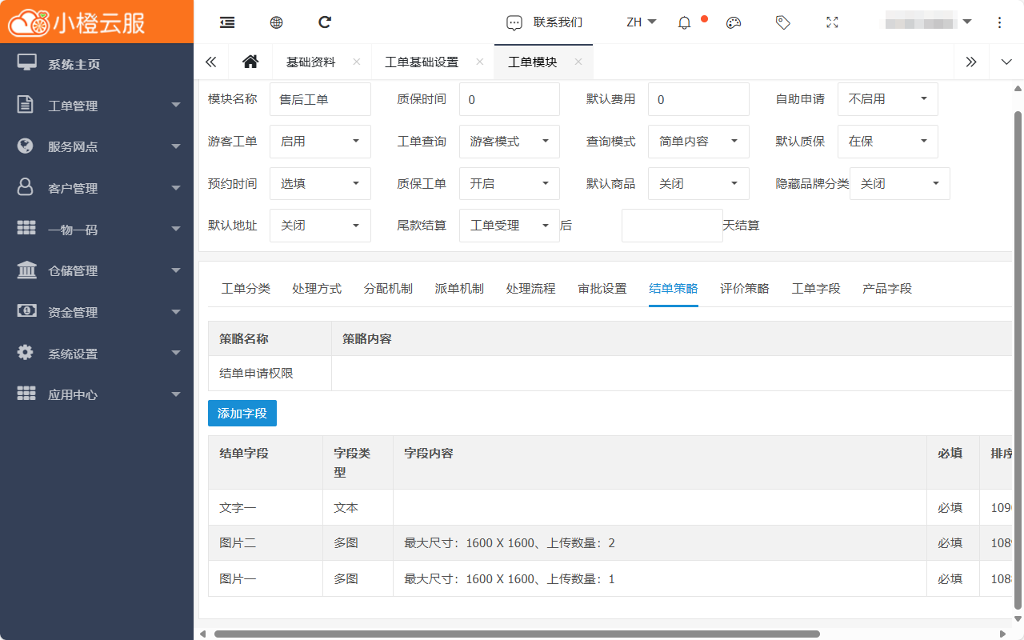Screen dimensions: 1024x640
Task: Open the 默认地址 dropdown
Action: coord(320,226)
